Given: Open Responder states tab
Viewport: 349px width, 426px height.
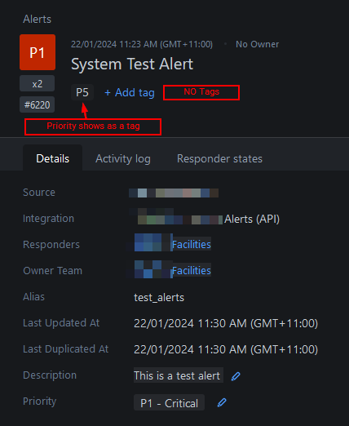Looking at the screenshot, I should (x=219, y=158).
